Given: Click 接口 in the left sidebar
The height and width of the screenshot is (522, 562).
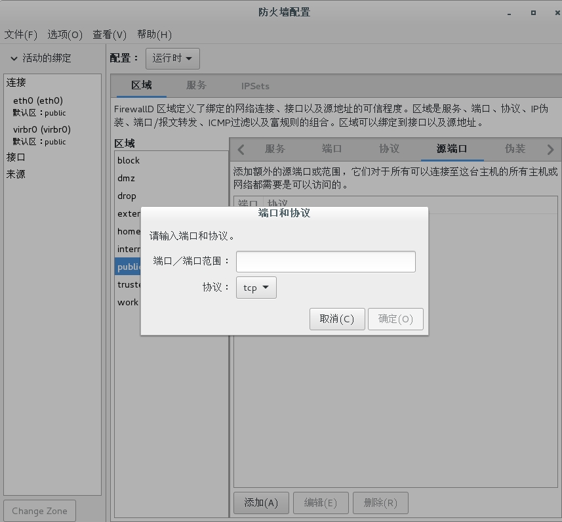Looking at the screenshot, I should point(15,157).
